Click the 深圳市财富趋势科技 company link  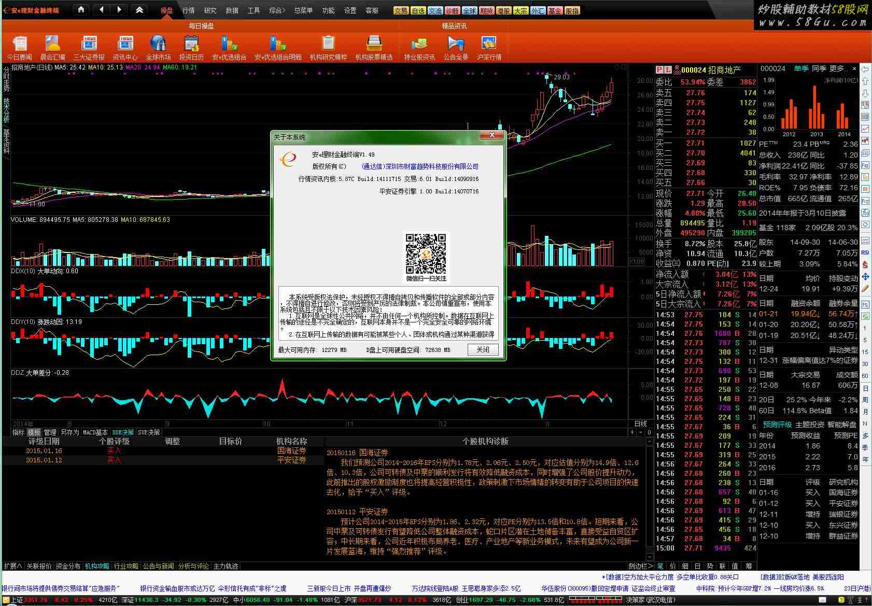420,166
